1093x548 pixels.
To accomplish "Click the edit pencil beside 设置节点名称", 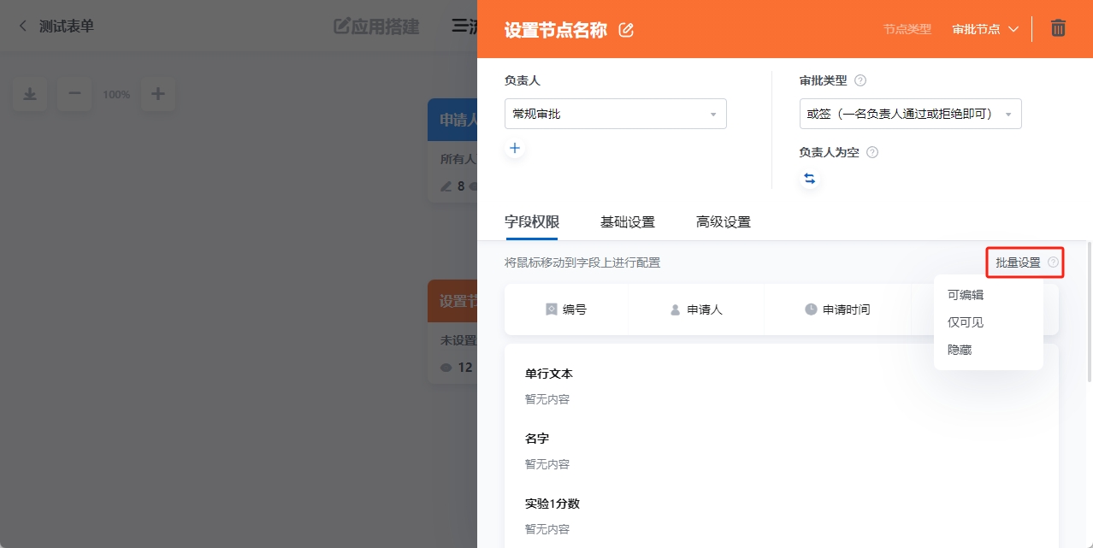I will [625, 28].
